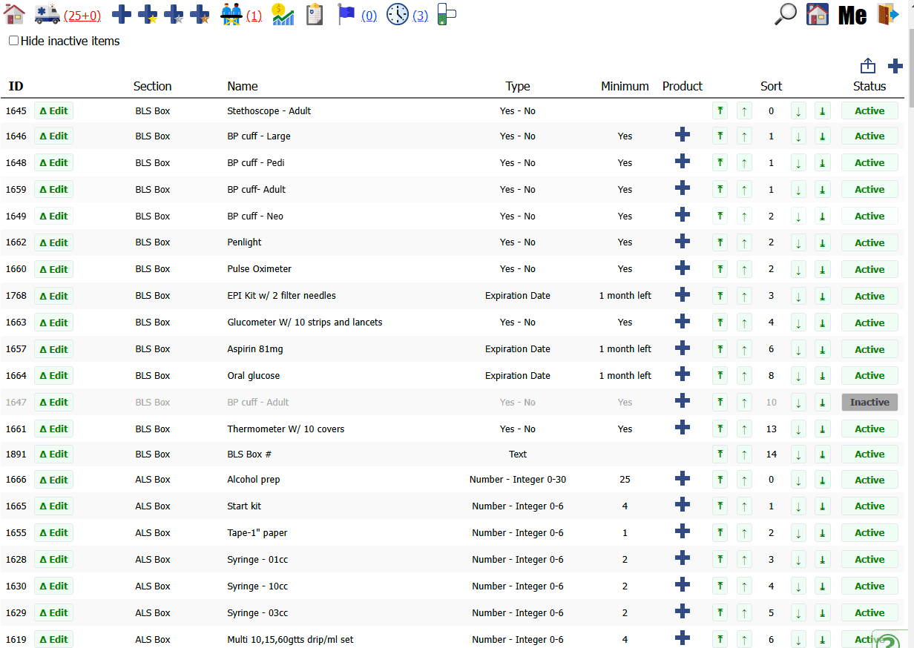Check the Hide inactive items checkbox

13,41
